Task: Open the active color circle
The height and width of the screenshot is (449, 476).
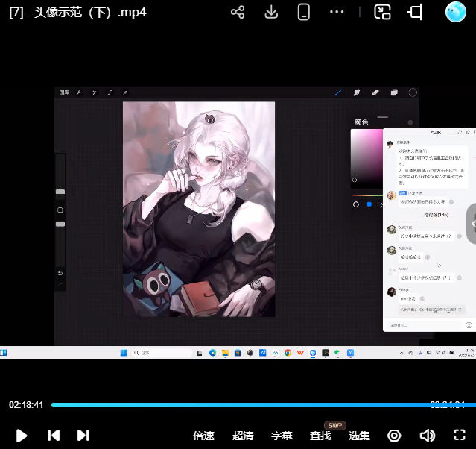Action: [413, 92]
